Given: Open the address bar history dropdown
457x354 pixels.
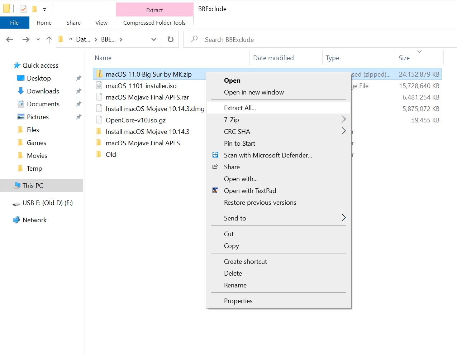Looking at the screenshot, I should (154, 39).
